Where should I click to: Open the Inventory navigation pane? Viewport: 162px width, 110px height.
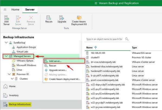(41, 95)
